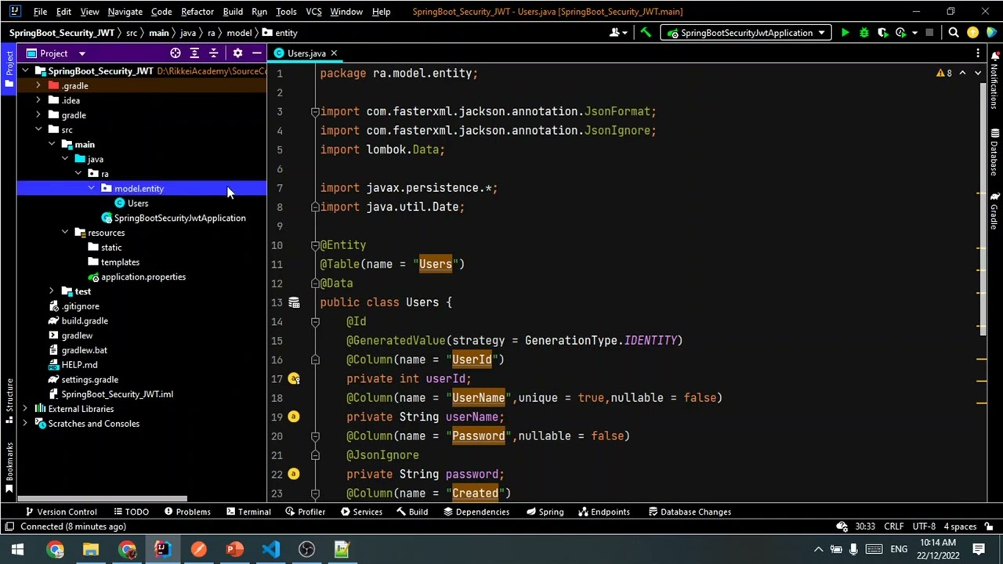
Task: Click gutter bulb icon on line 17
Action: (294, 378)
